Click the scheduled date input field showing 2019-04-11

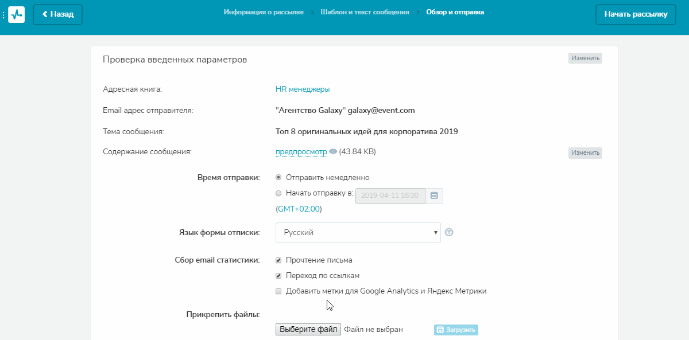[389, 196]
